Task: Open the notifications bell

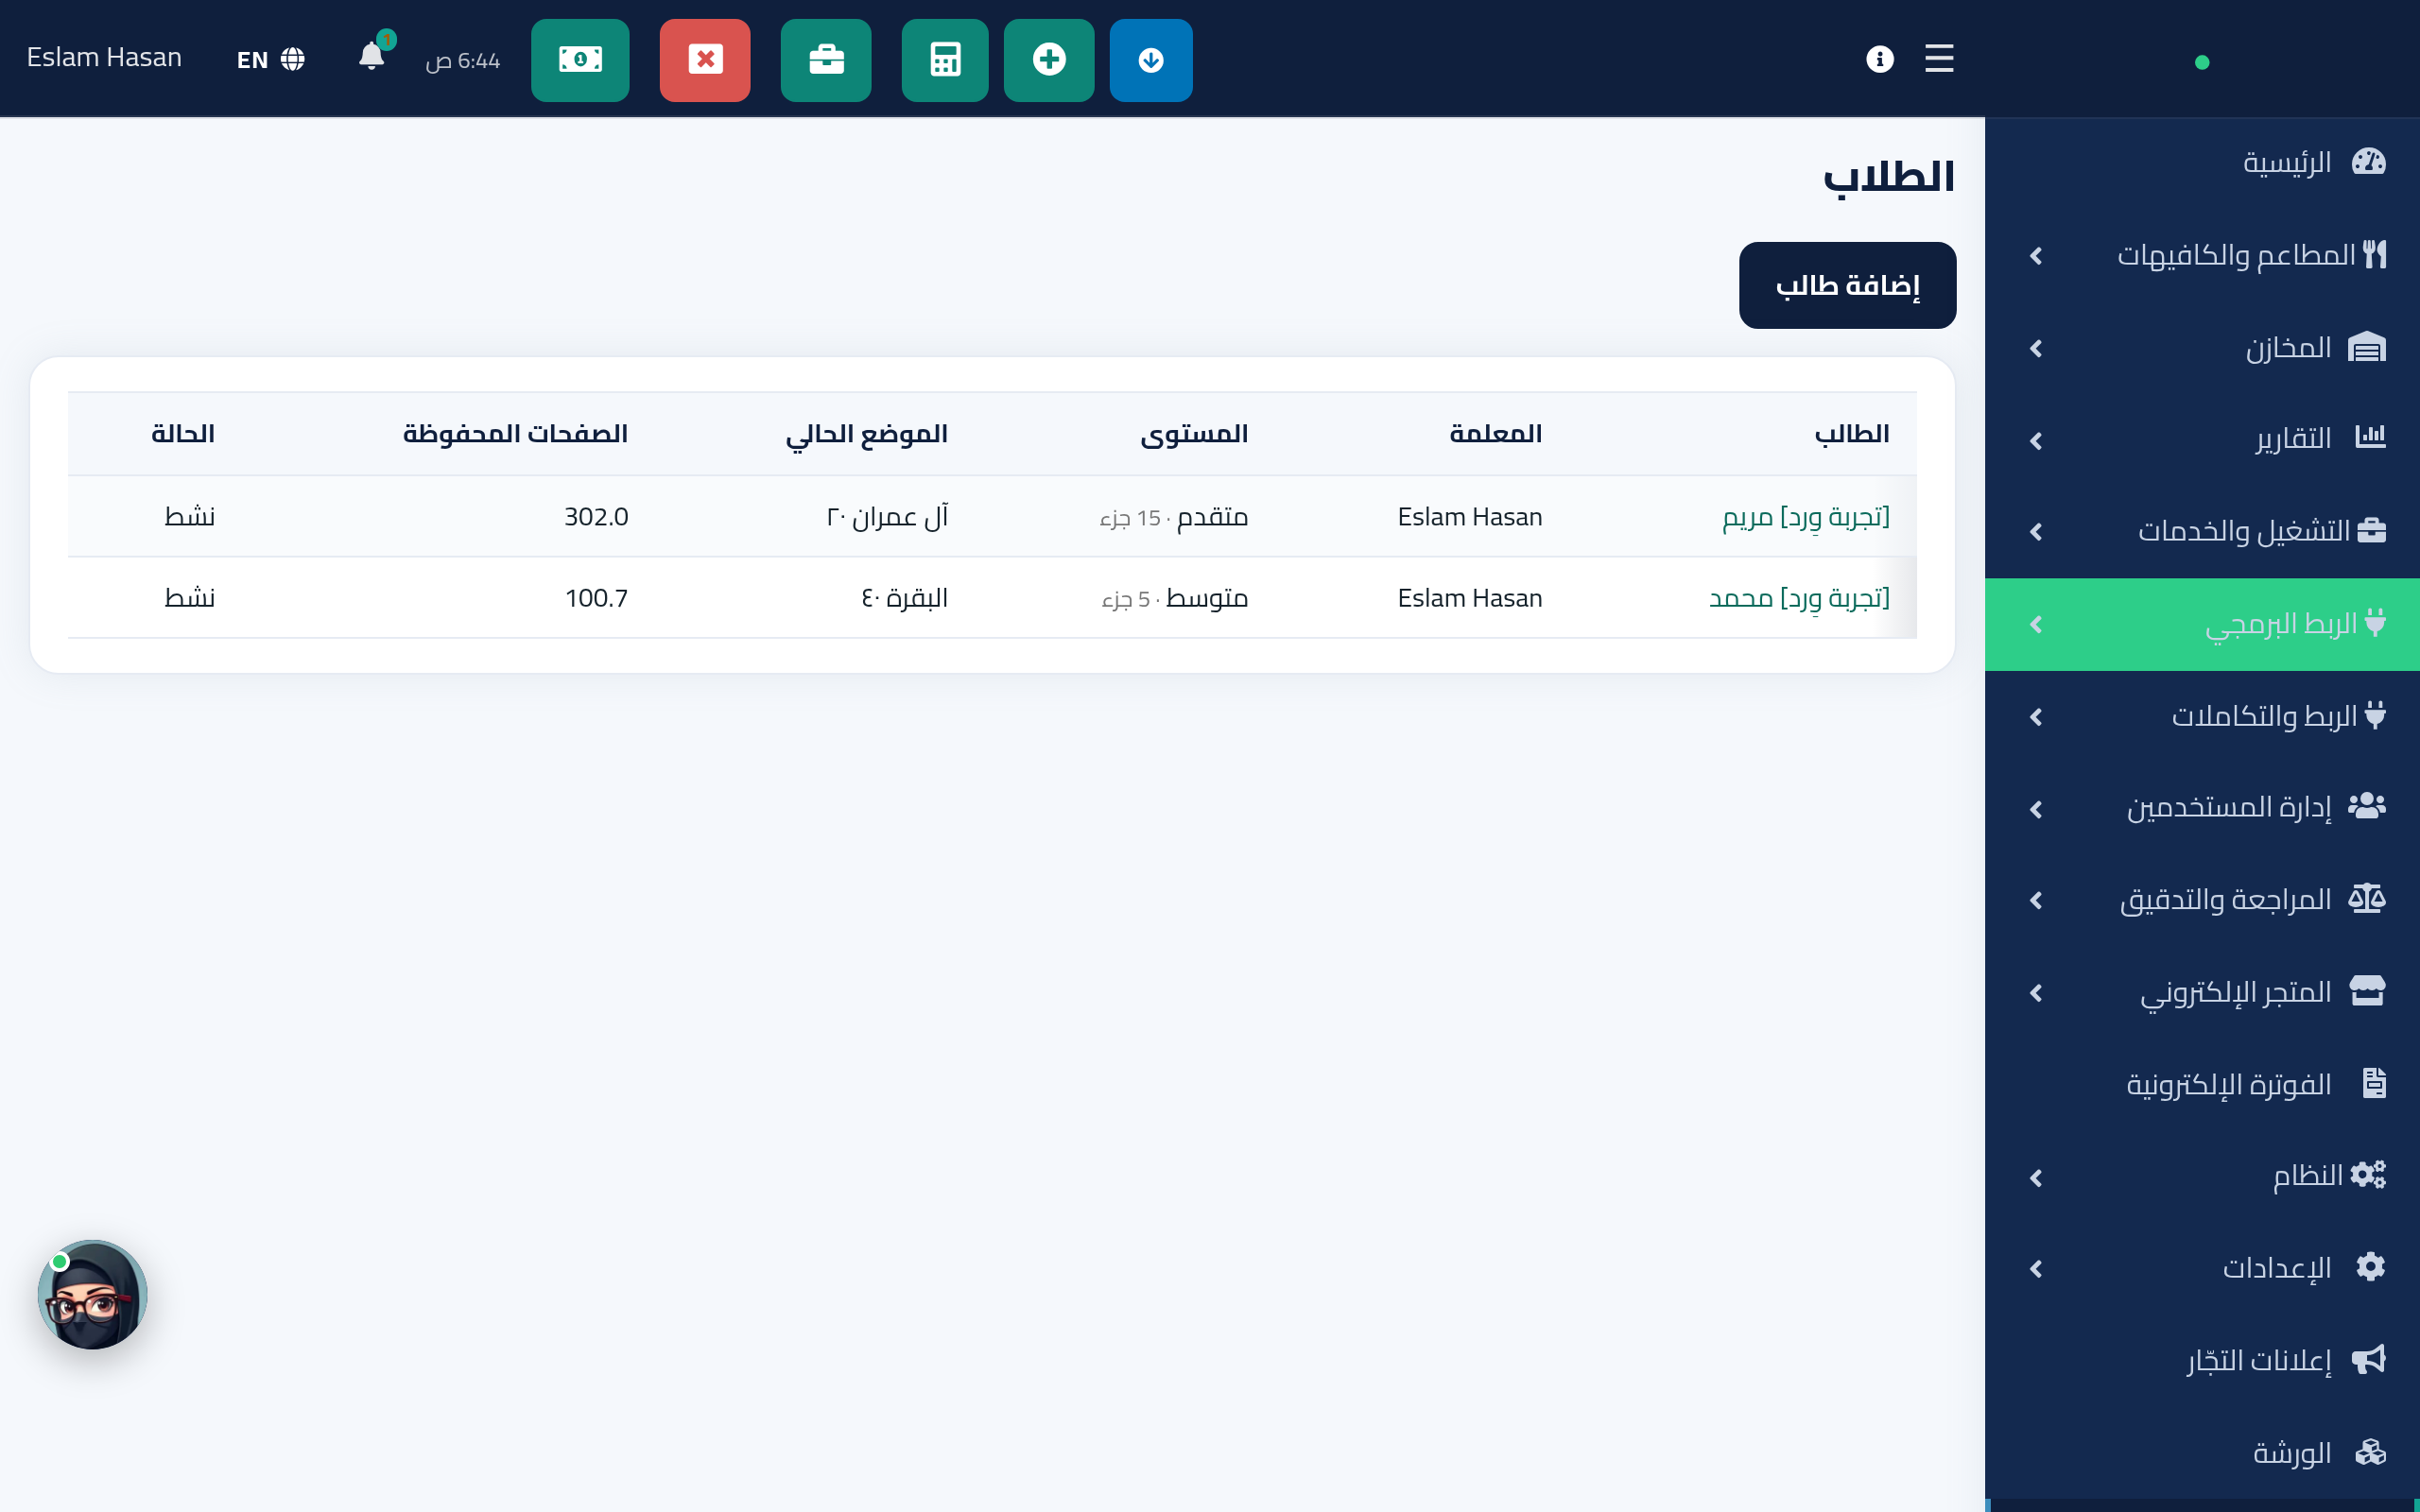Action: (372, 56)
